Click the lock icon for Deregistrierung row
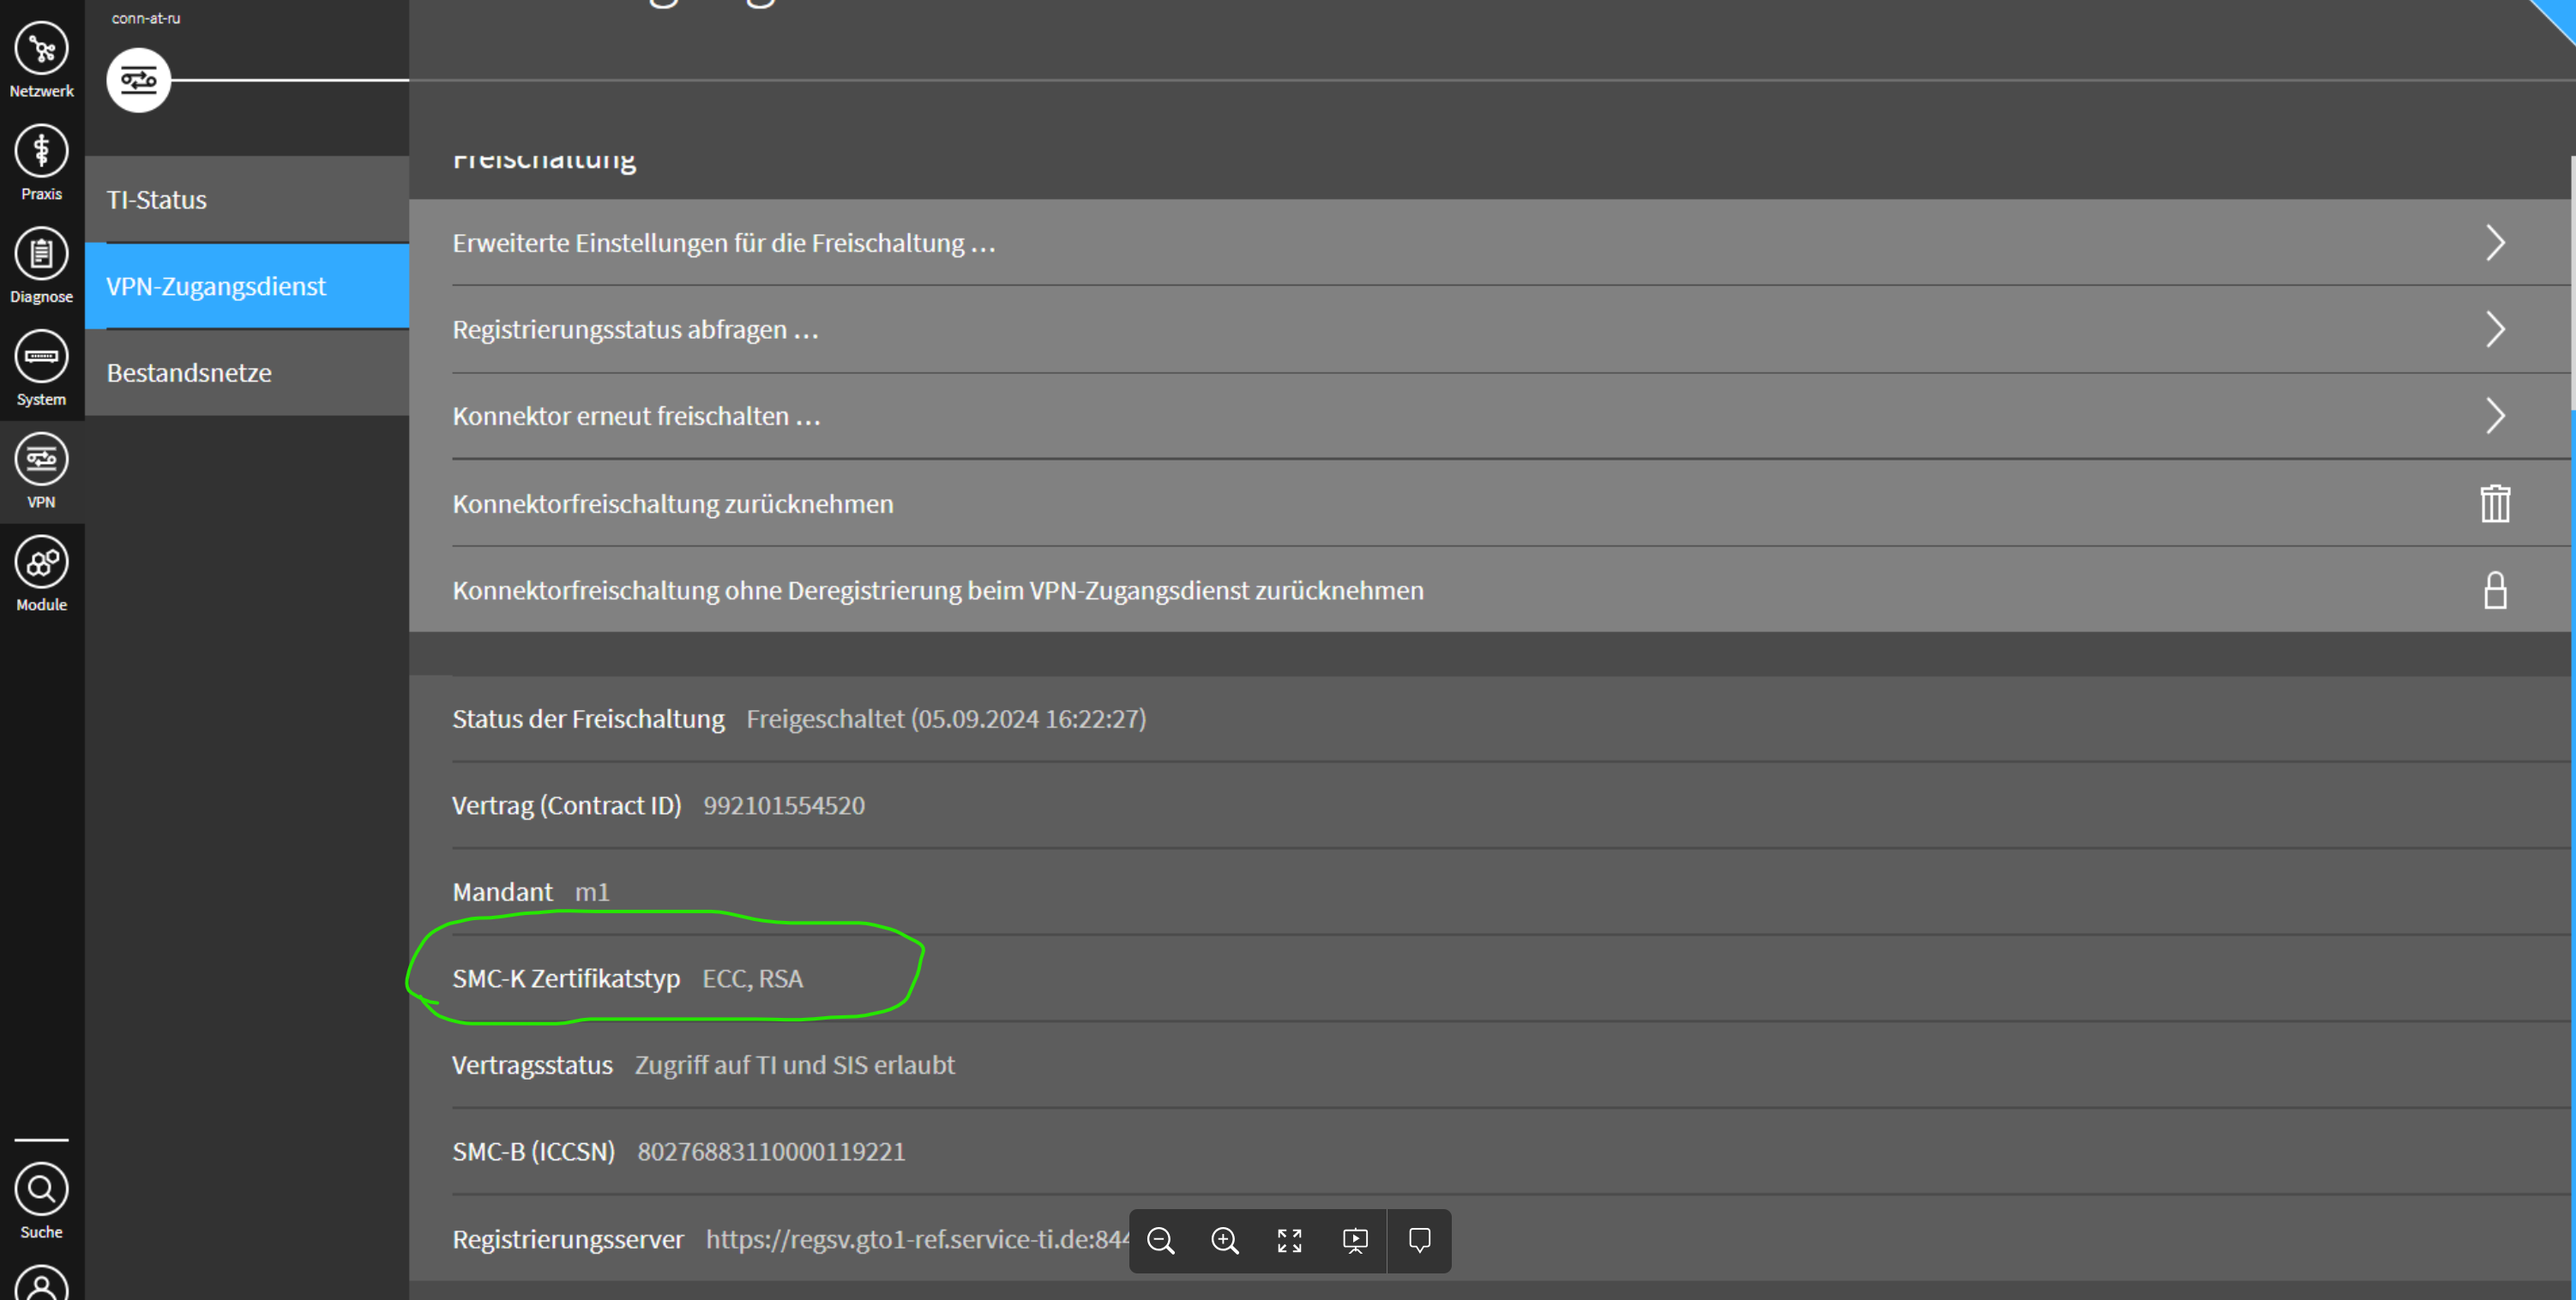This screenshot has height=1300, width=2576. click(x=2494, y=590)
